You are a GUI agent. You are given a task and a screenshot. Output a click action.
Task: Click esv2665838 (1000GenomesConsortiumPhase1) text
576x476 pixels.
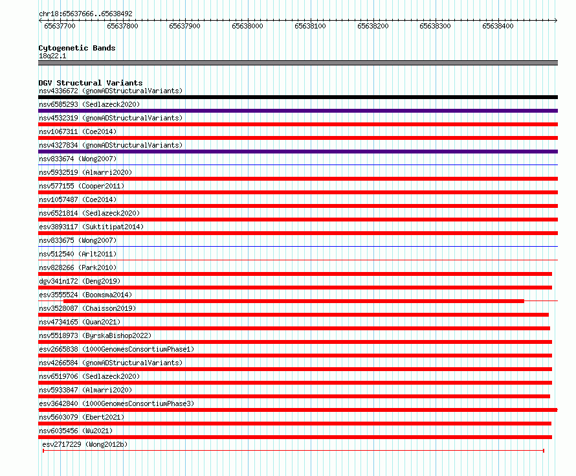point(116,349)
